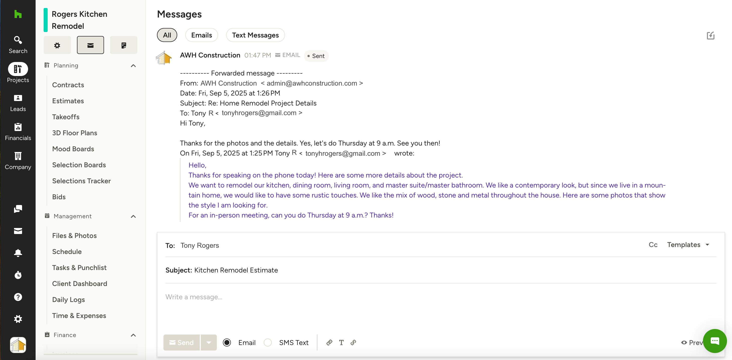
Task: Open the project settings gear button
Action: pos(57,45)
